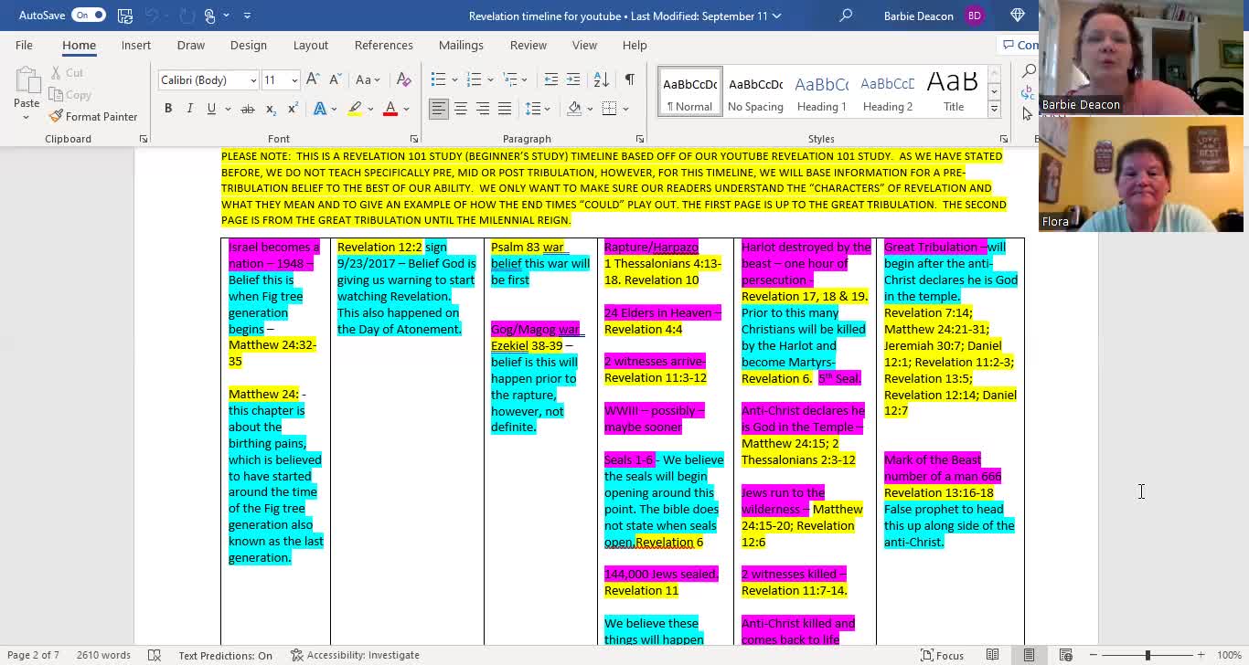Viewport: 1249px width, 665px height.
Task: Open font color dropdown arrow
Action: click(x=406, y=109)
